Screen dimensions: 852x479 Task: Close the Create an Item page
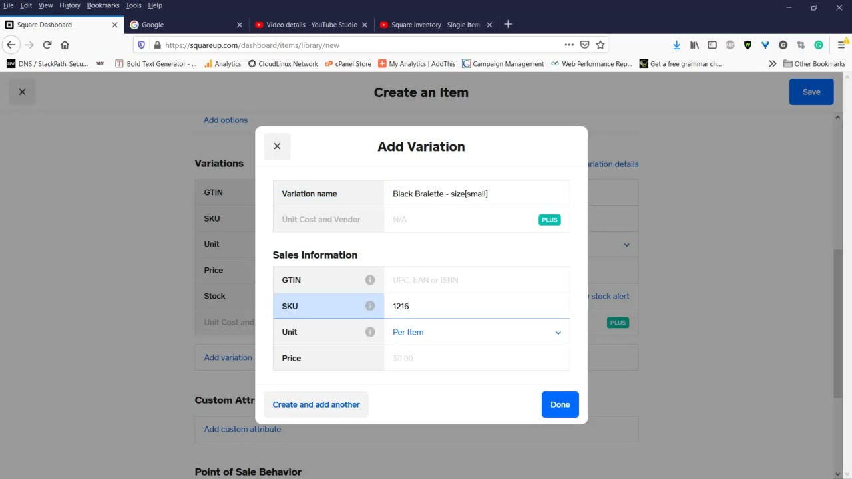click(22, 92)
